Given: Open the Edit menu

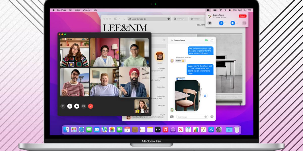Looking at the screenshot, I should [x=70, y=10].
